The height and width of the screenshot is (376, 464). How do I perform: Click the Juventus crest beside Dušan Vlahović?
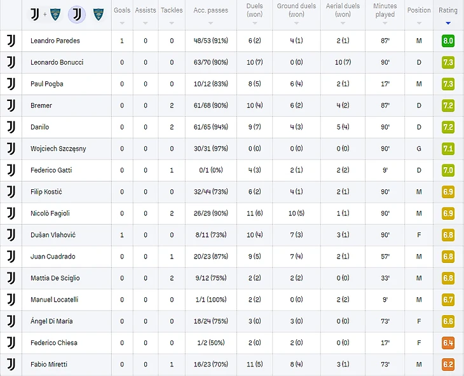[11, 235]
